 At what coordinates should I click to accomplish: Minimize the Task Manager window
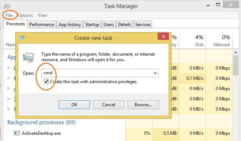(208, 5)
